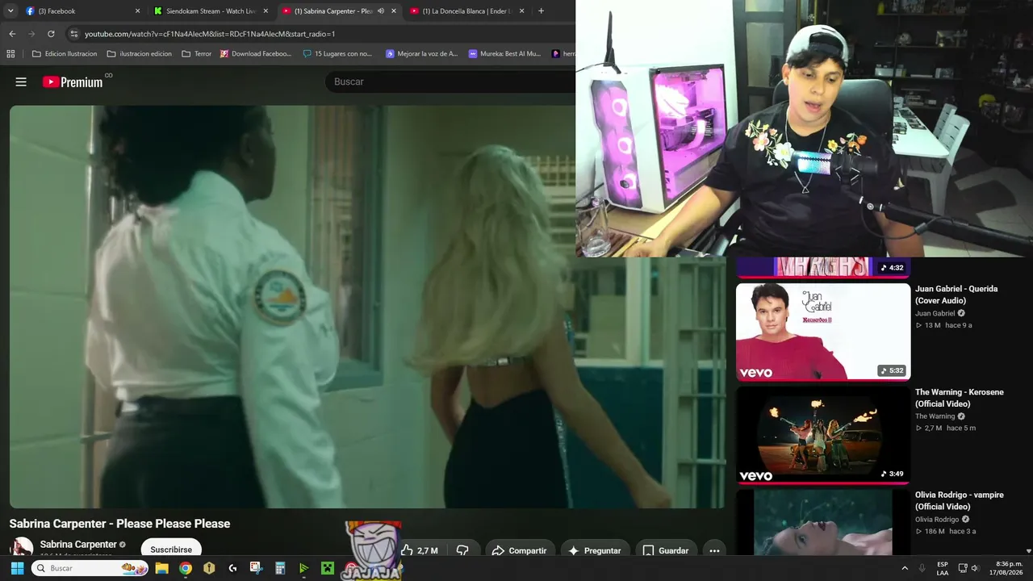Play the Olivia Rodrigo vampire thumbnail
This screenshot has width=1033, height=581.
pos(823,522)
